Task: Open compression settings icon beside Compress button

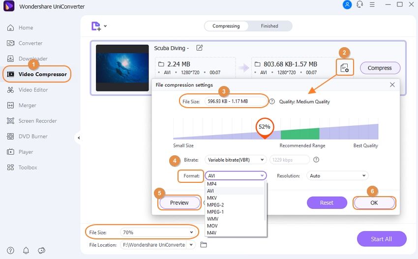Action: 344,68
